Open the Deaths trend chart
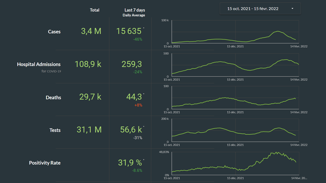The width and height of the screenshot is (326, 183). click(x=235, y=98)
